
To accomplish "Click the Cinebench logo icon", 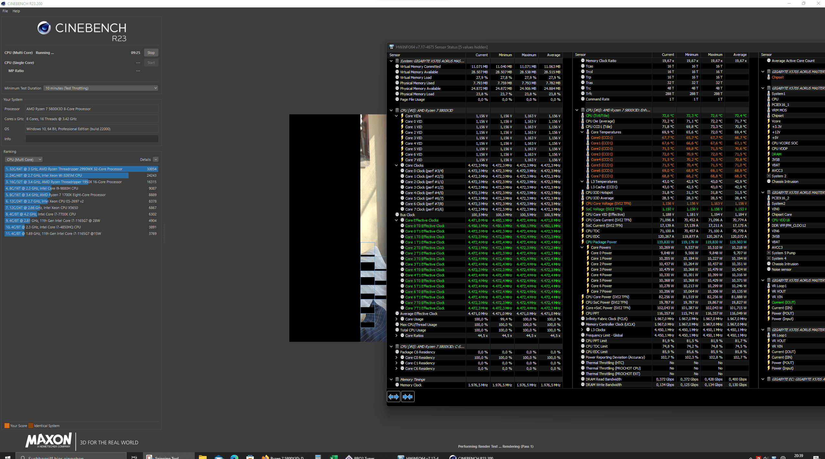I will 44,28.
